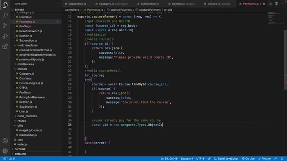Screen dimensions: 287x161
Task: Click Payments.js in the breadcrumb
Action: click(x=95, y=10)
